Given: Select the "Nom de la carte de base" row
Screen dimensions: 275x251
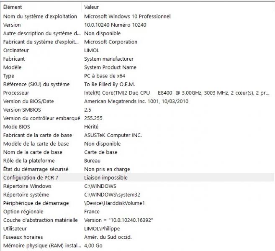Looking at the screenshot, I should click(x=138, y=152).
